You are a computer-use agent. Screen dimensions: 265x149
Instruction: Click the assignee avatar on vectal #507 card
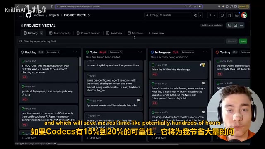(x=203, y=84)
